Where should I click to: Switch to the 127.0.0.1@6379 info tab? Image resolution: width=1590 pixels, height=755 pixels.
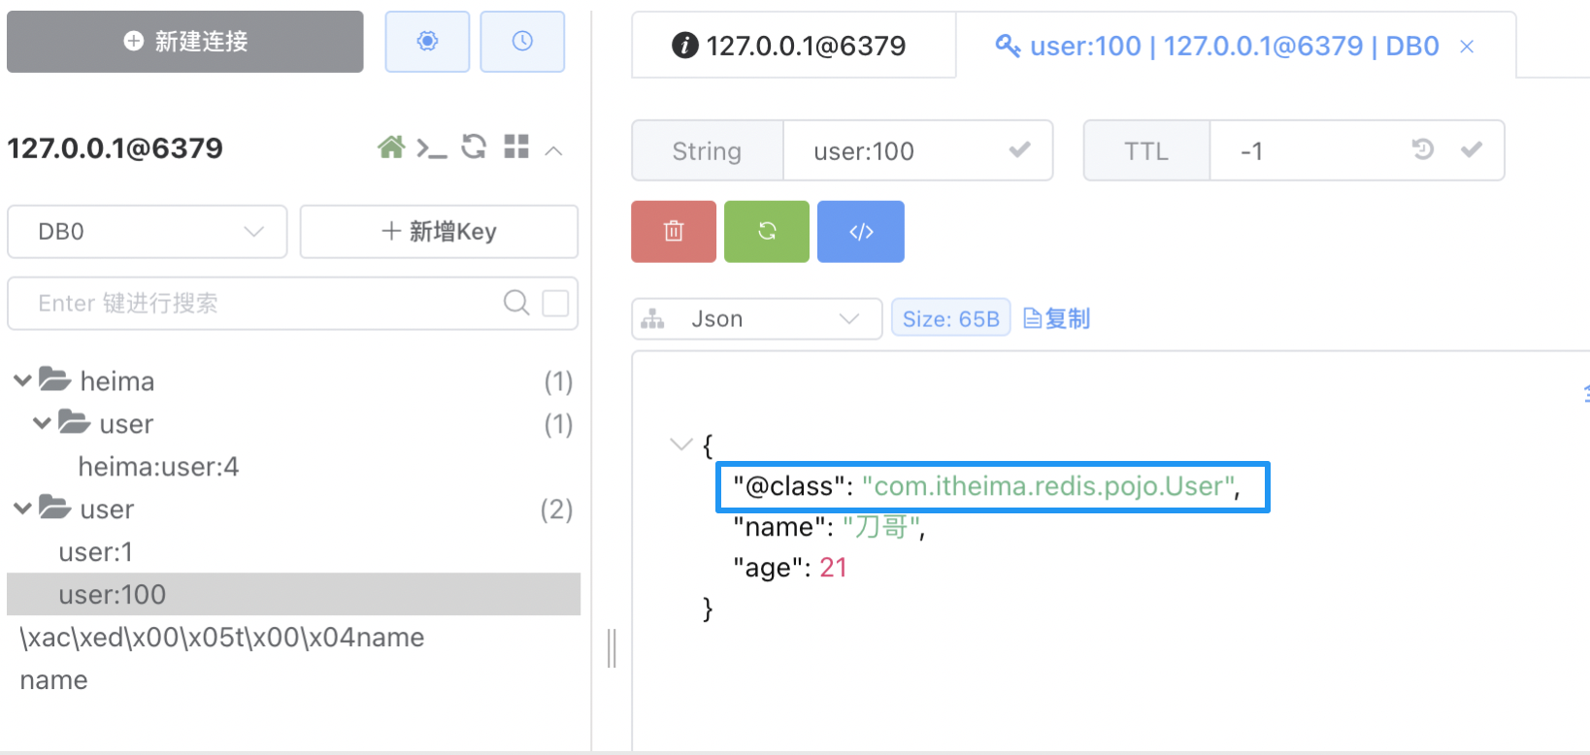tap(793, 46)
